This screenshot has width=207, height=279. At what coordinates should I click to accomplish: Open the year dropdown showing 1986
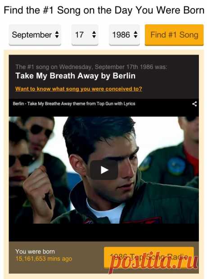124,35
